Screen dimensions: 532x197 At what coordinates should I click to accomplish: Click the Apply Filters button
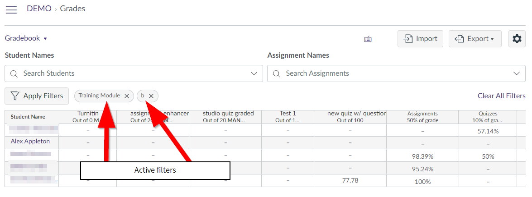tap(37, 96)
